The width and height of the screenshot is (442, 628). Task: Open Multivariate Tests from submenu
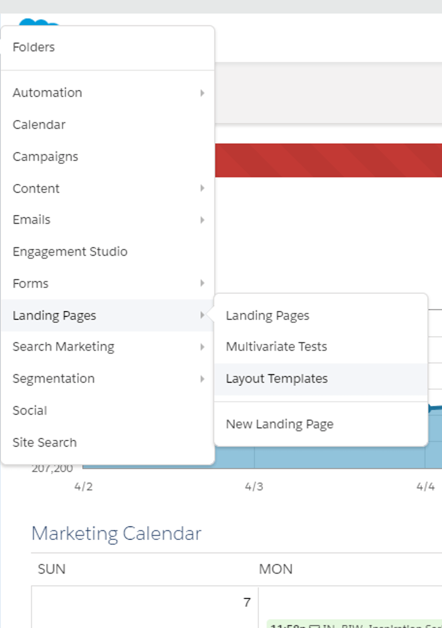(x=276, y=347)
